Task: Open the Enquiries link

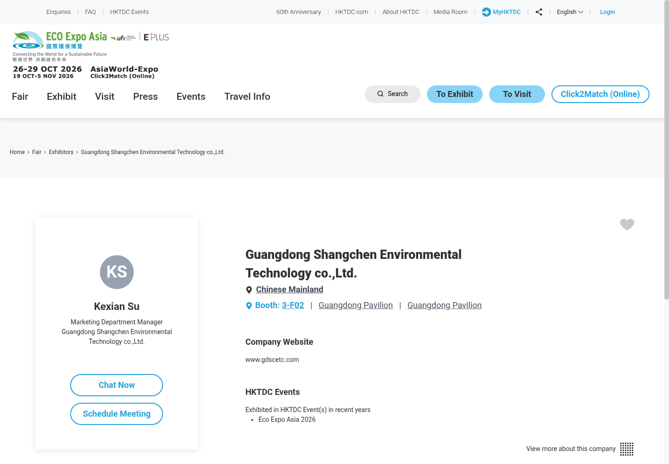Action: click(59, 12)
